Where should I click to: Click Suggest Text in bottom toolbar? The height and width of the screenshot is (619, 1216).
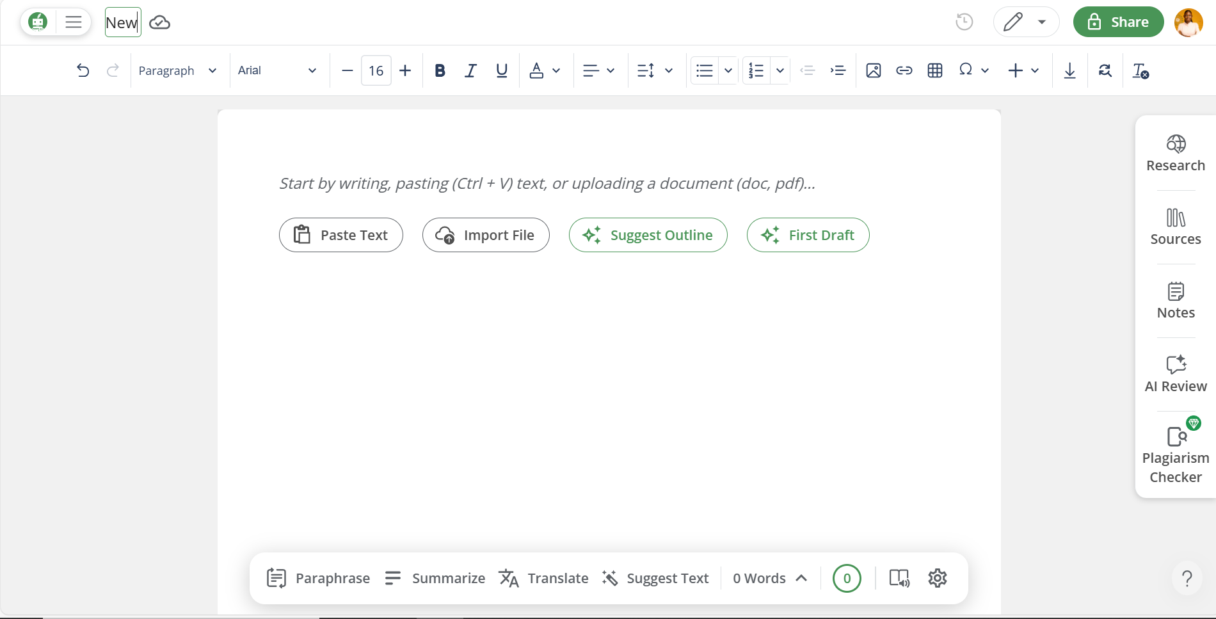[x=655, y=578]
